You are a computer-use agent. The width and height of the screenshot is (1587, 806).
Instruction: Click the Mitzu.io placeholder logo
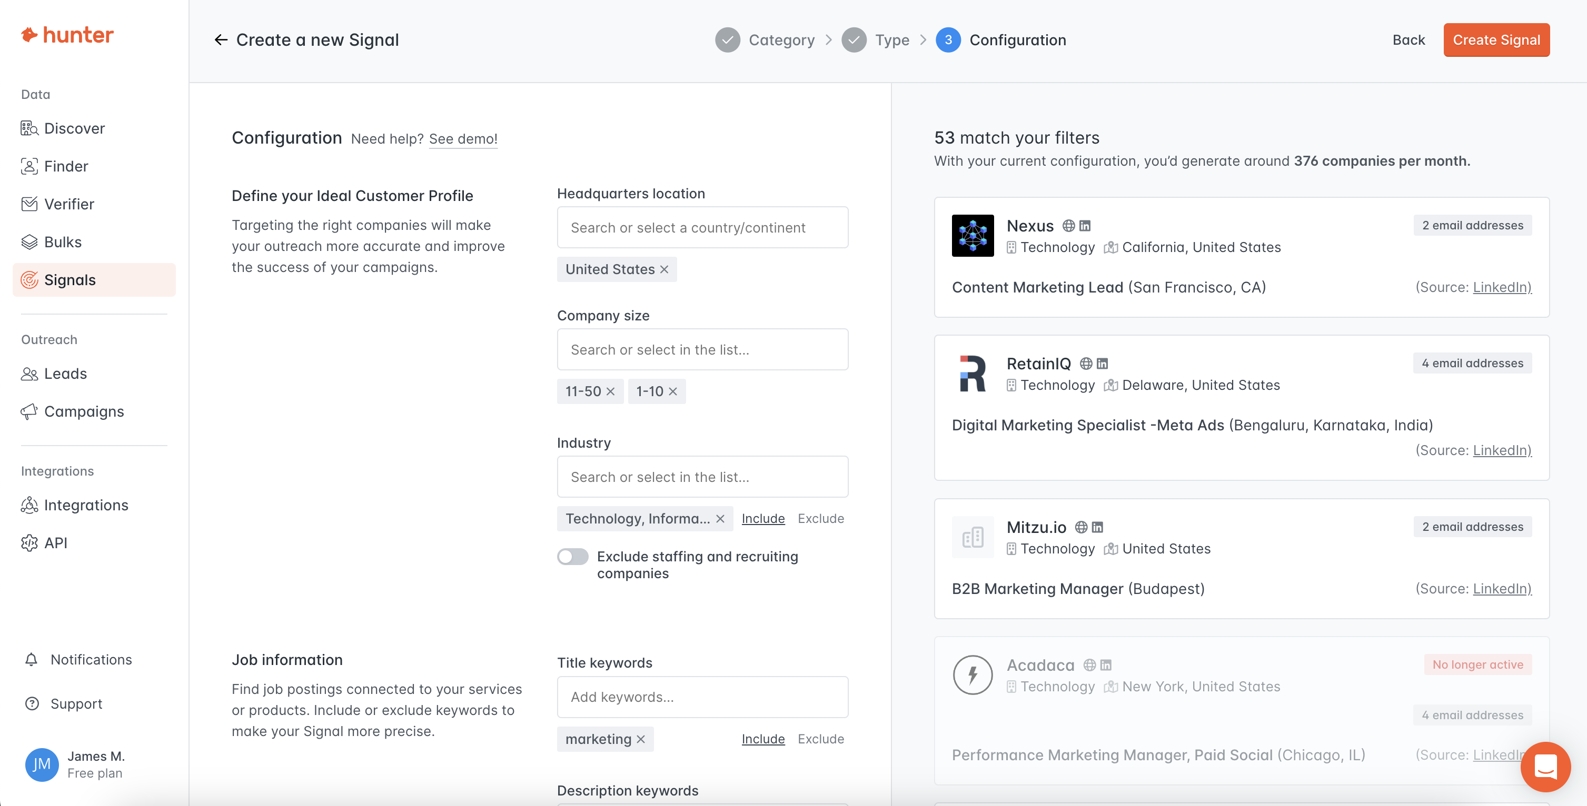[973, 538]
